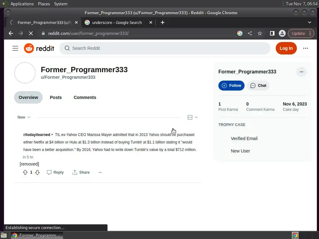The width and height of the screenshot is (319, 239).
Task: Open the Places menu
Action: [44, 4]
